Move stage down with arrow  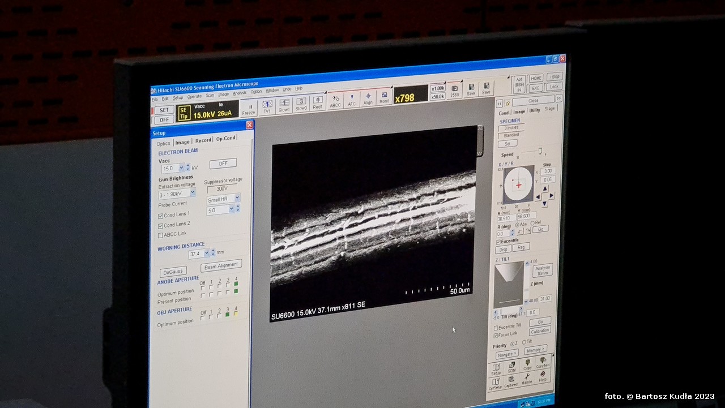pyautogui.click(x=545, y=203)
